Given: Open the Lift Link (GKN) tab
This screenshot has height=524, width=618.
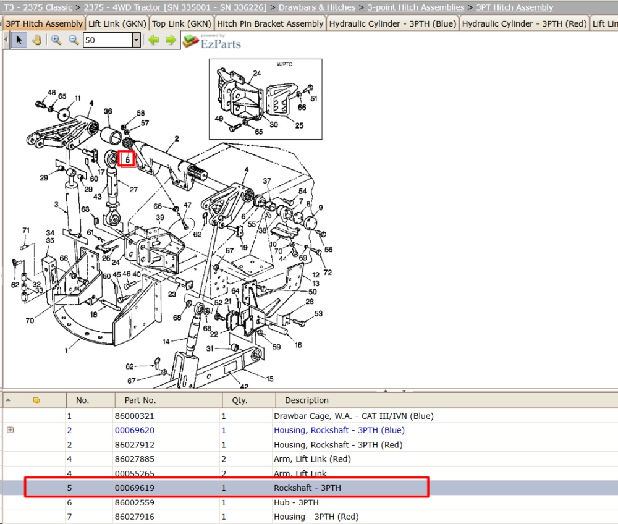Looking at the screenshot, I should [117, 23].
